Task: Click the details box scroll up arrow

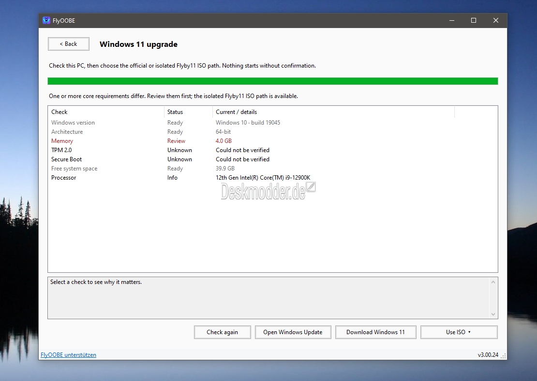Action: click(493, 282)
